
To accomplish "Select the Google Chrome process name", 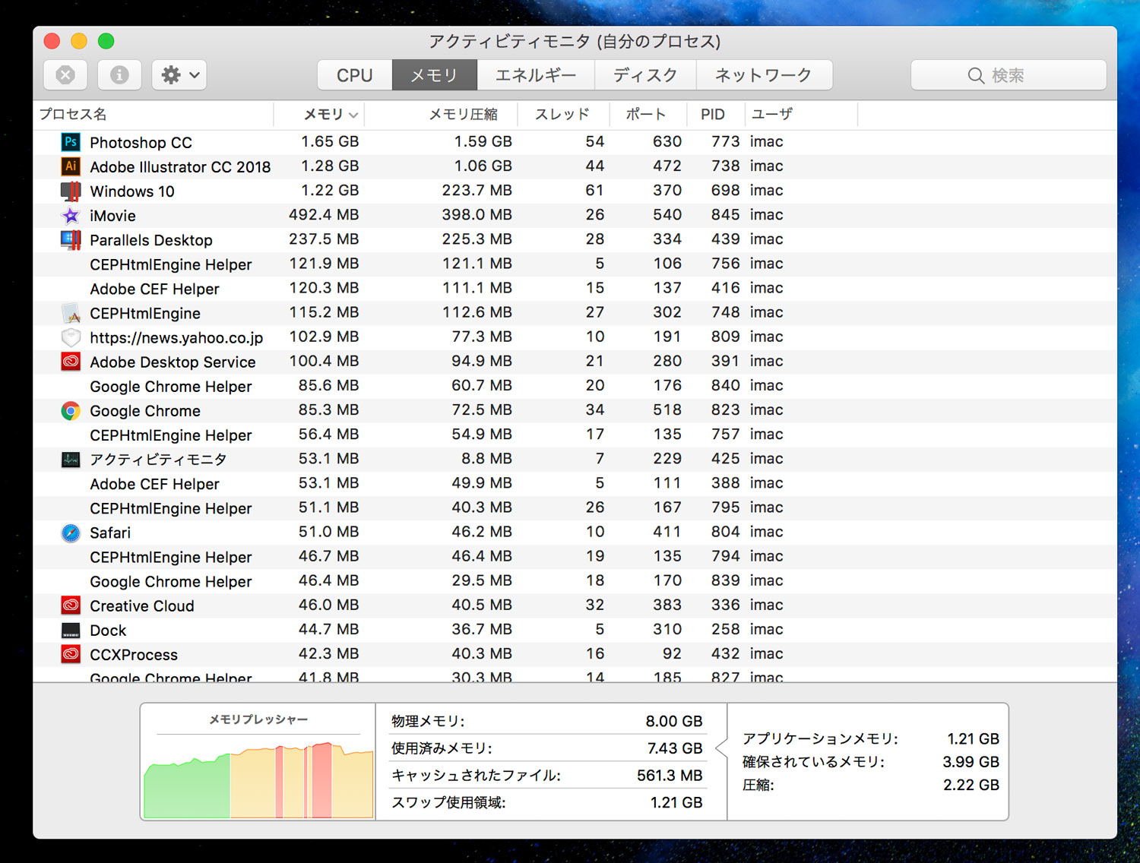I will coord(145,410).
